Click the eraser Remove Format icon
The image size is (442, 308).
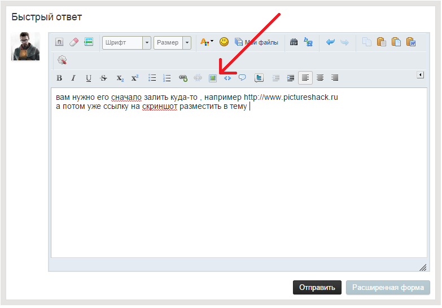(74, 42)
